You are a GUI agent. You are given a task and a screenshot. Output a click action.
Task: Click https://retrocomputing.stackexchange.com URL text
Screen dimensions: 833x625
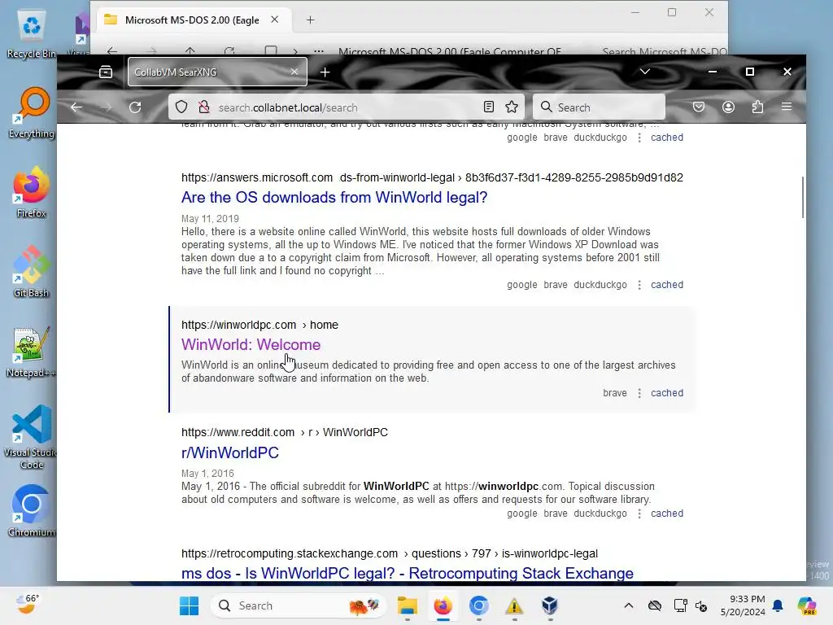pos(290,553)
